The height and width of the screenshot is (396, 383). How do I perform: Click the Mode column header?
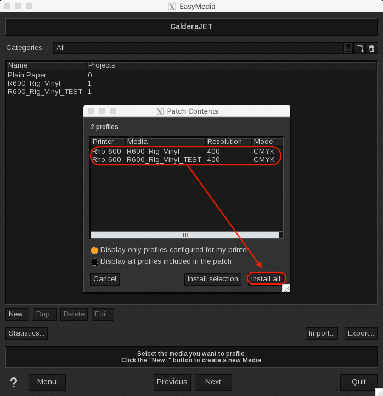tap(267, 142)
